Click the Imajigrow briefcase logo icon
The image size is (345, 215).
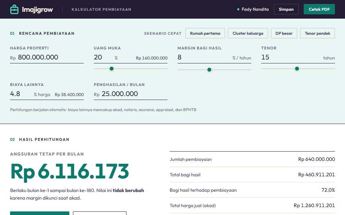[14, 9]
